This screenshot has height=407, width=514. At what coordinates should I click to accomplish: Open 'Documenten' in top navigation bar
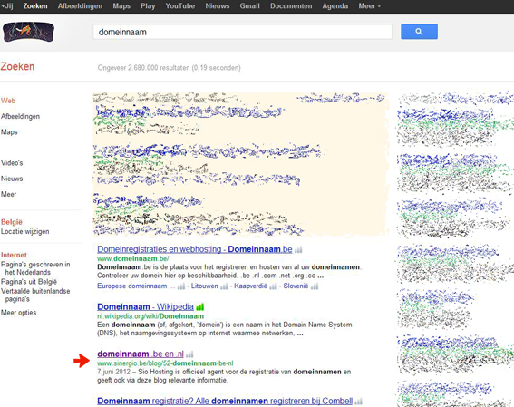(291, 6)
